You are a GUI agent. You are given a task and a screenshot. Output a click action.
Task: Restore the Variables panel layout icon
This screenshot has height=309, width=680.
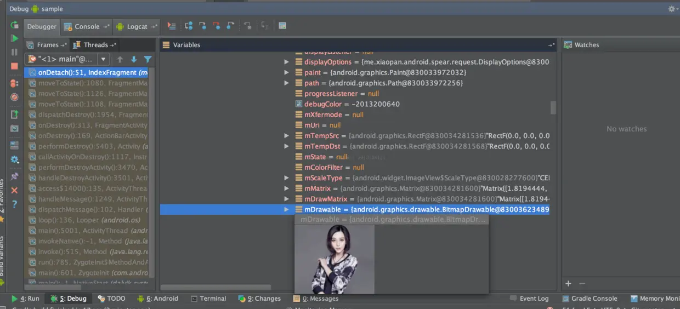(x=551, y=45)
